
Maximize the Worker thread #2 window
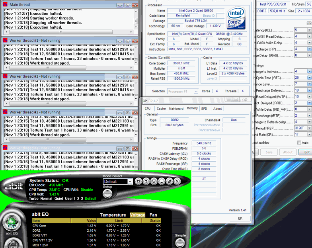(128, 77)
